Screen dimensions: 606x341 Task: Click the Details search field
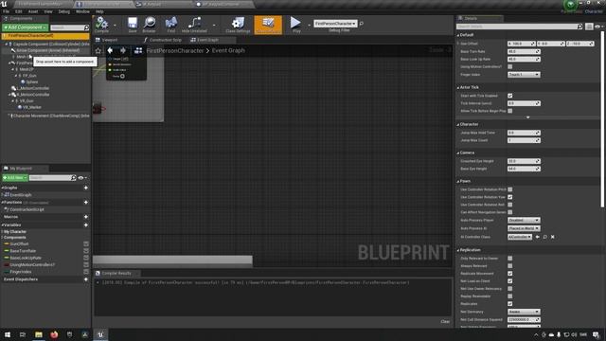pyautogui.click(x=517, y=27)
